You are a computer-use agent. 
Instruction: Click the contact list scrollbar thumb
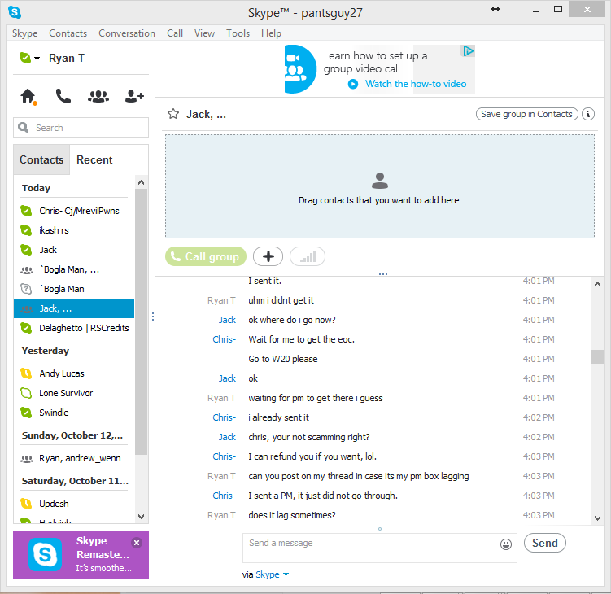point(141,321)
